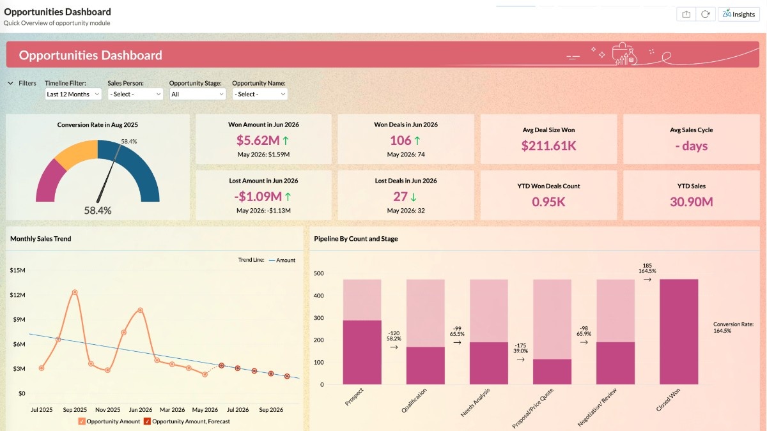The height and width of the screenshot is (431, 767).
Task: Click the Proposal/Price Quote dark bar
Action: tap(552, 372)
